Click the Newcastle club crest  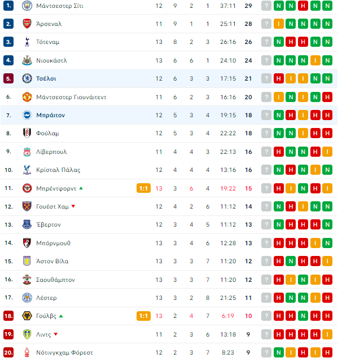pyautogui.click(x=27, y=60)
